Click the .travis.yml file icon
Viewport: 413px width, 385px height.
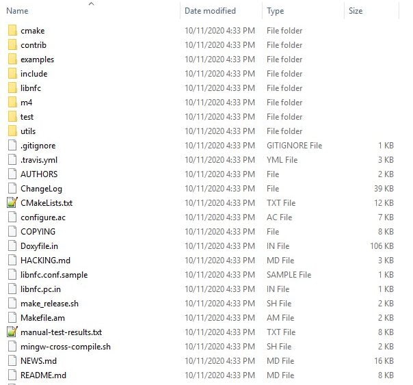pyautogui.click(x=12, y=160)
